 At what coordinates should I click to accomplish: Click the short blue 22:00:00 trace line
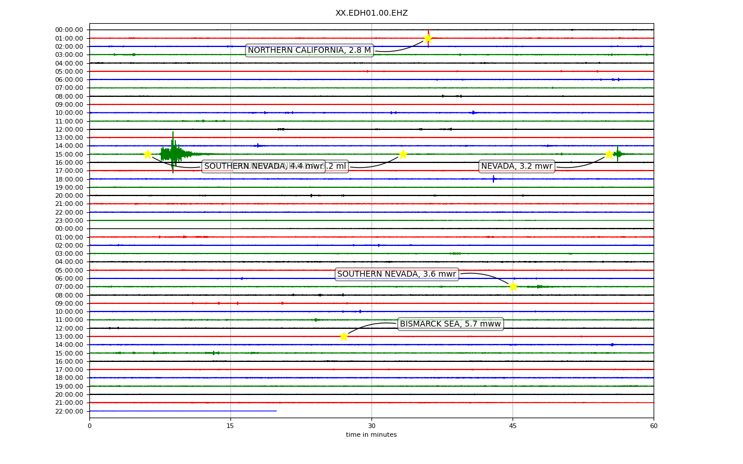(183, 411)
